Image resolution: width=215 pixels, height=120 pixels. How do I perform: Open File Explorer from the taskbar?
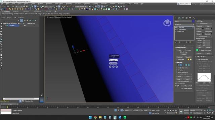point(100,117)
